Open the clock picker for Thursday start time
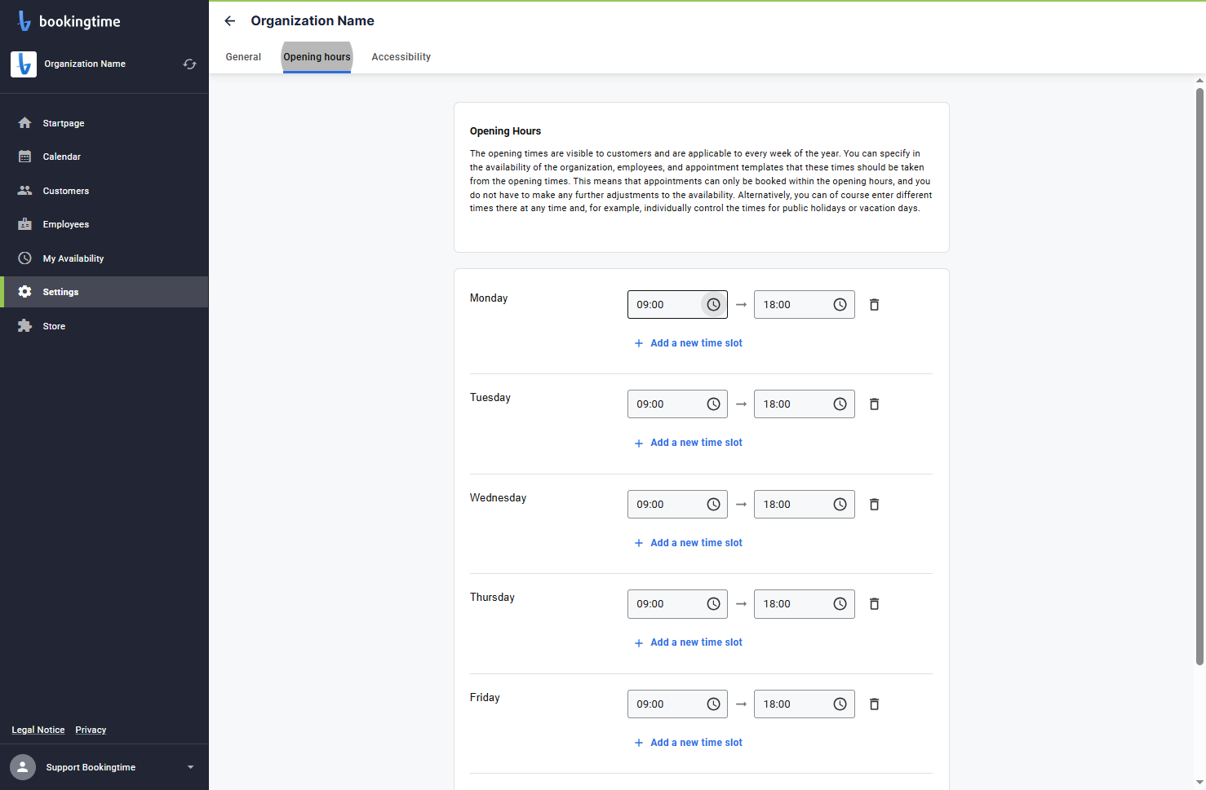Viewport: 1206px width, 790px height. pyautogui.click(x=713, y=604)
